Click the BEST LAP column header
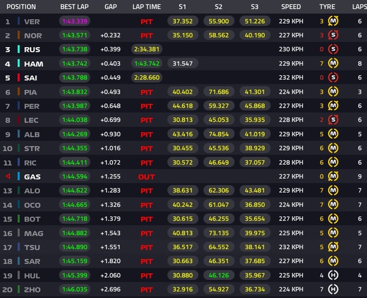 click(x=75, y=7)
